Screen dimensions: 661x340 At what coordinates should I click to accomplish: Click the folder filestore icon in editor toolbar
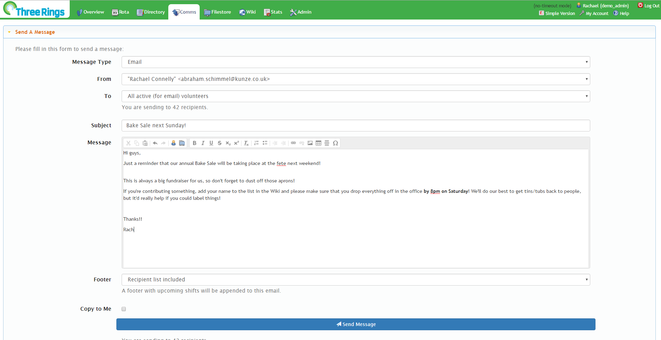point(182,143)
